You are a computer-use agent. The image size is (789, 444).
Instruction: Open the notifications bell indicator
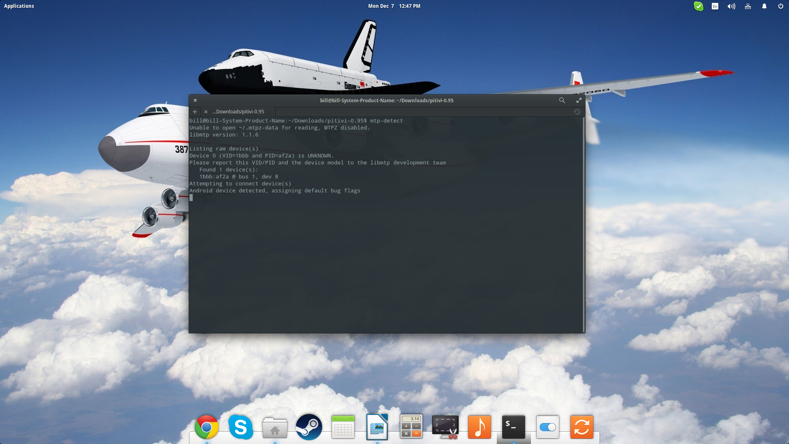pos(764,6)
